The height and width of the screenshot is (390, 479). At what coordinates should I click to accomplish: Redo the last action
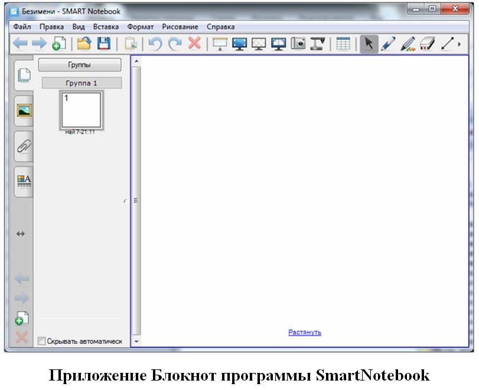(175, 43)
